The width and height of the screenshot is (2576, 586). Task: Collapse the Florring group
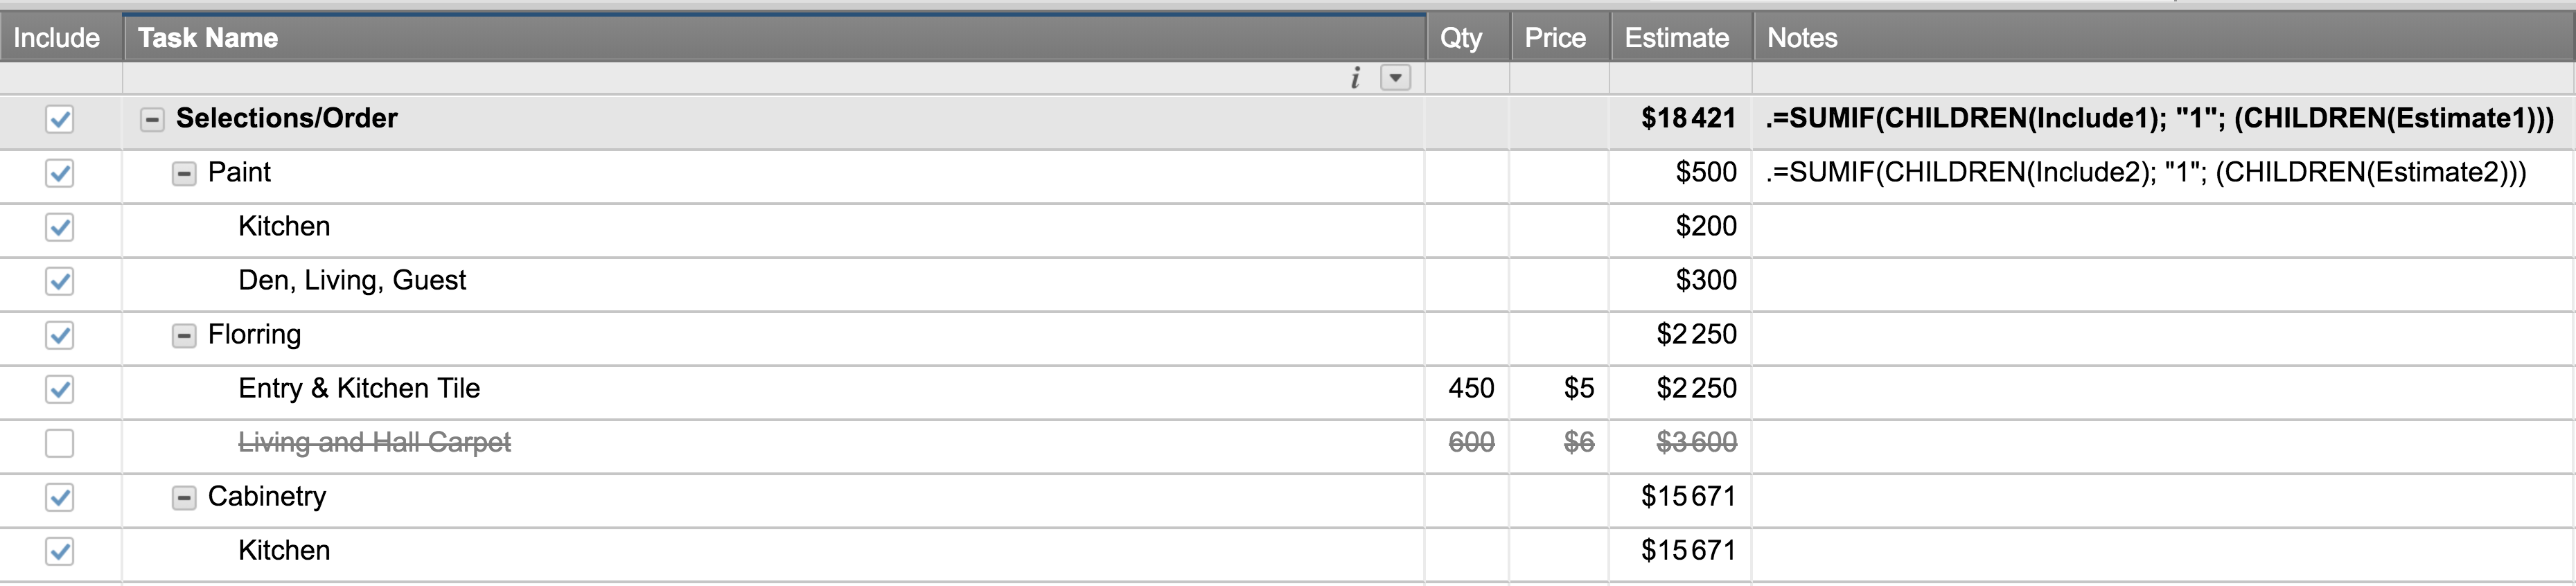click(x=184, y=336)
